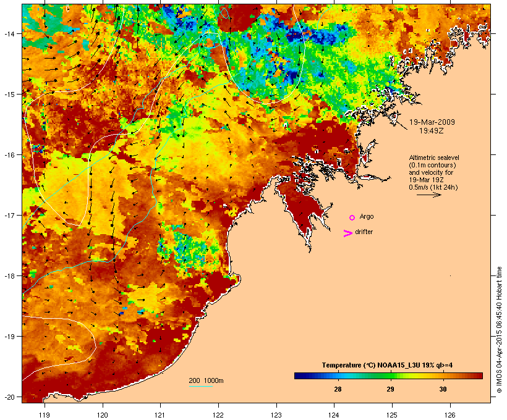This screenshot has height=420, width=507.
Task: Click latitude axis label -17
Action: pos(9,215)
